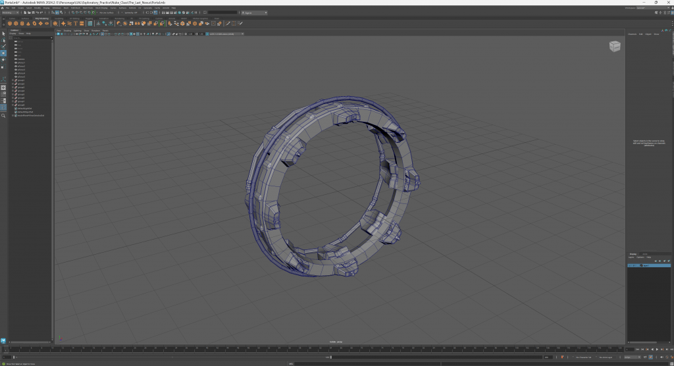Add a polygon cylinder from the shelf
The height and width of the screenshot is (366, 674).
[22, 24]
